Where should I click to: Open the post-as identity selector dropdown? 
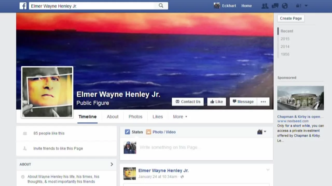pyautogui.click(x=262, y=132)
